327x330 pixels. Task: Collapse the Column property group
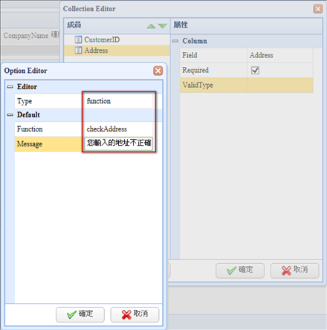(x=175, y=41)
